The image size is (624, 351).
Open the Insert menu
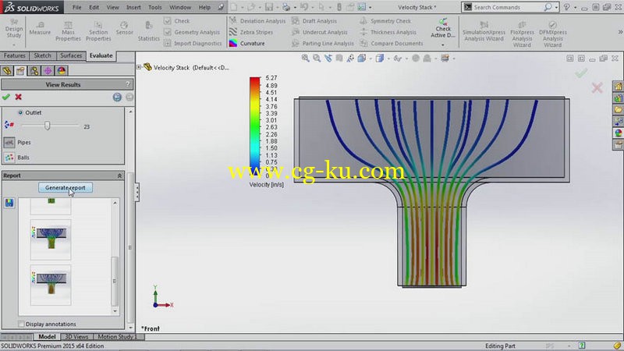pyautogui.click(x=133, y=7)
